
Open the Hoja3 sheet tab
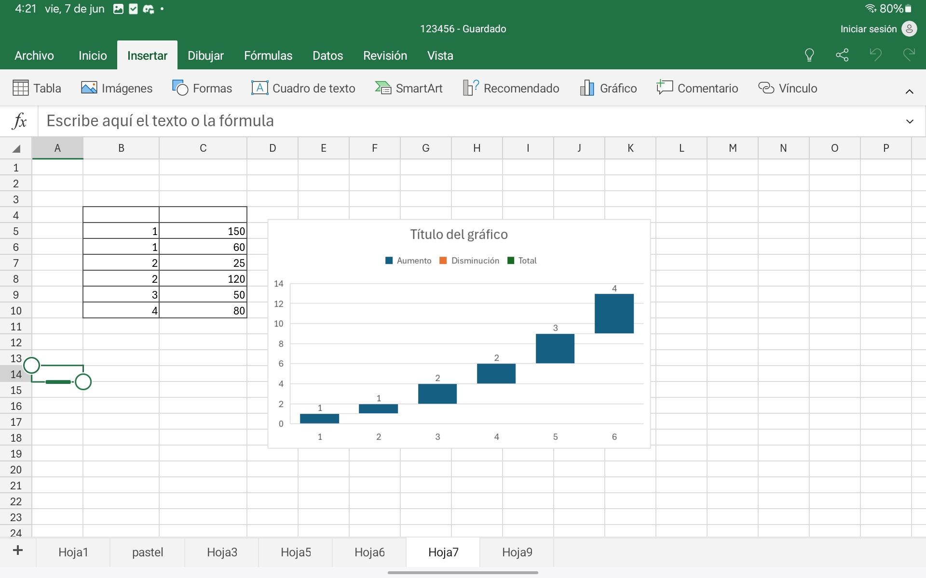[x=222, y=552]
